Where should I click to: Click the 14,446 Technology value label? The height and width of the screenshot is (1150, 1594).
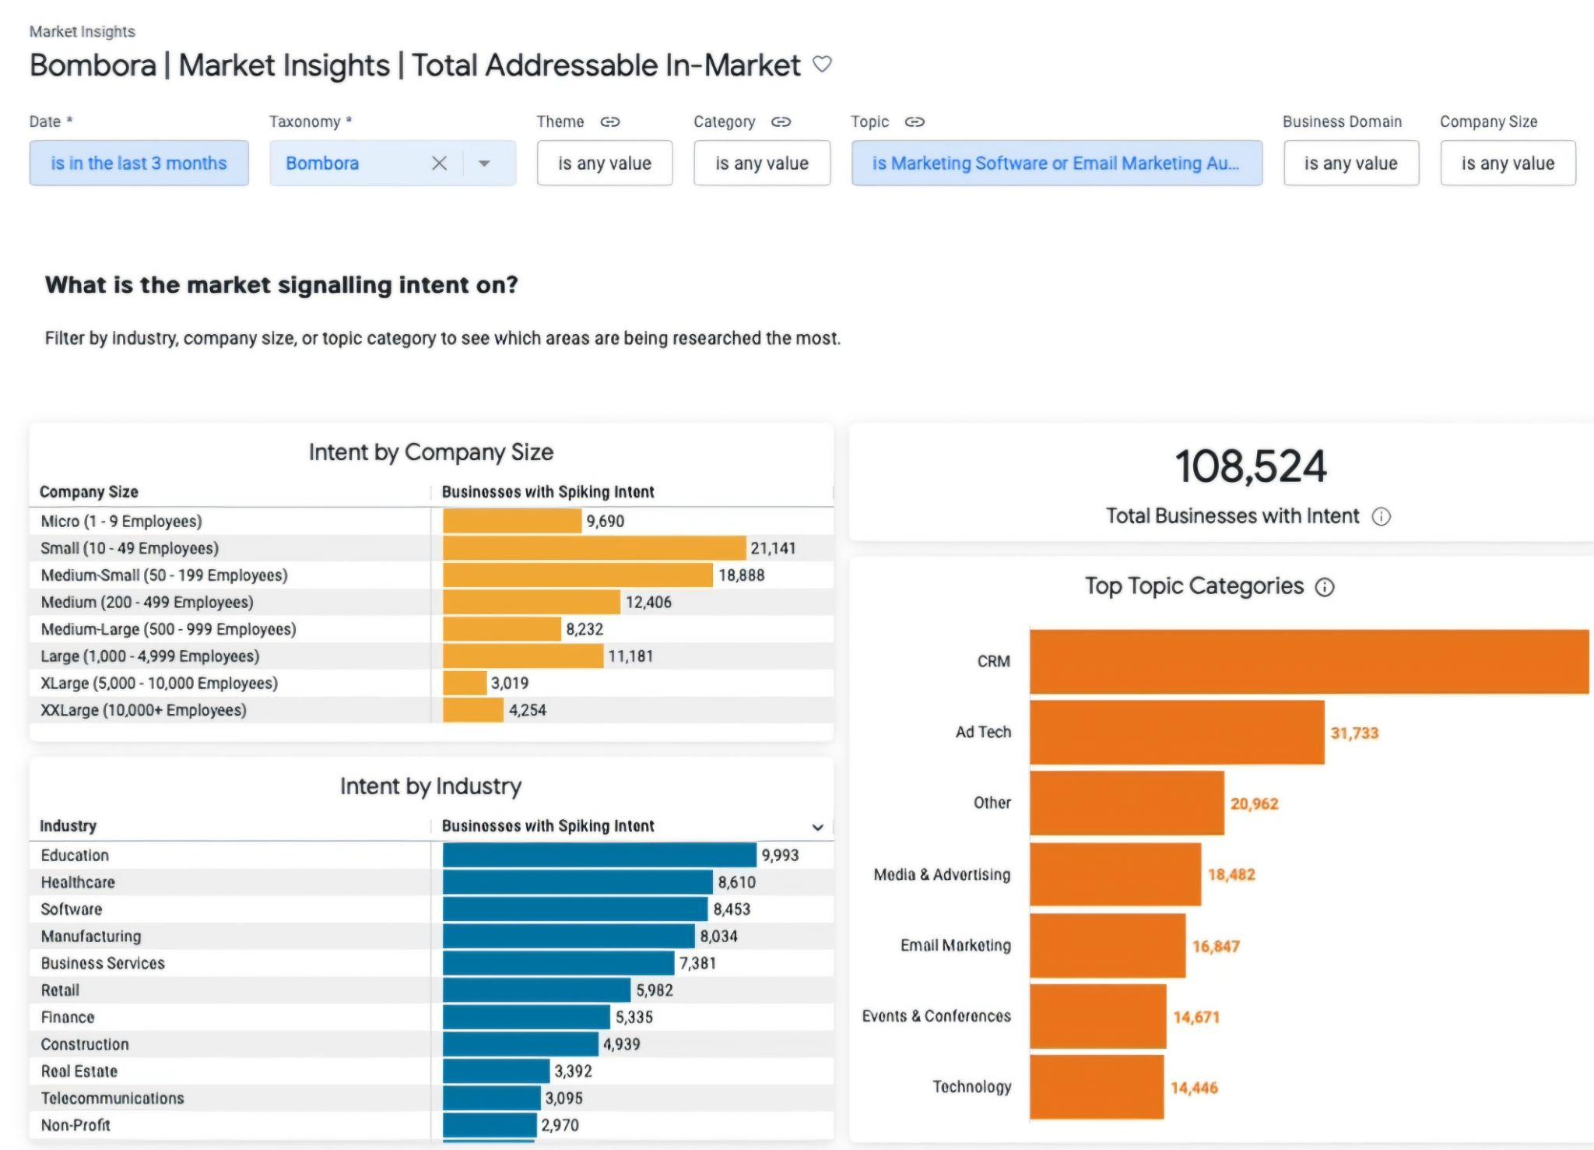coord(1194,1088)
